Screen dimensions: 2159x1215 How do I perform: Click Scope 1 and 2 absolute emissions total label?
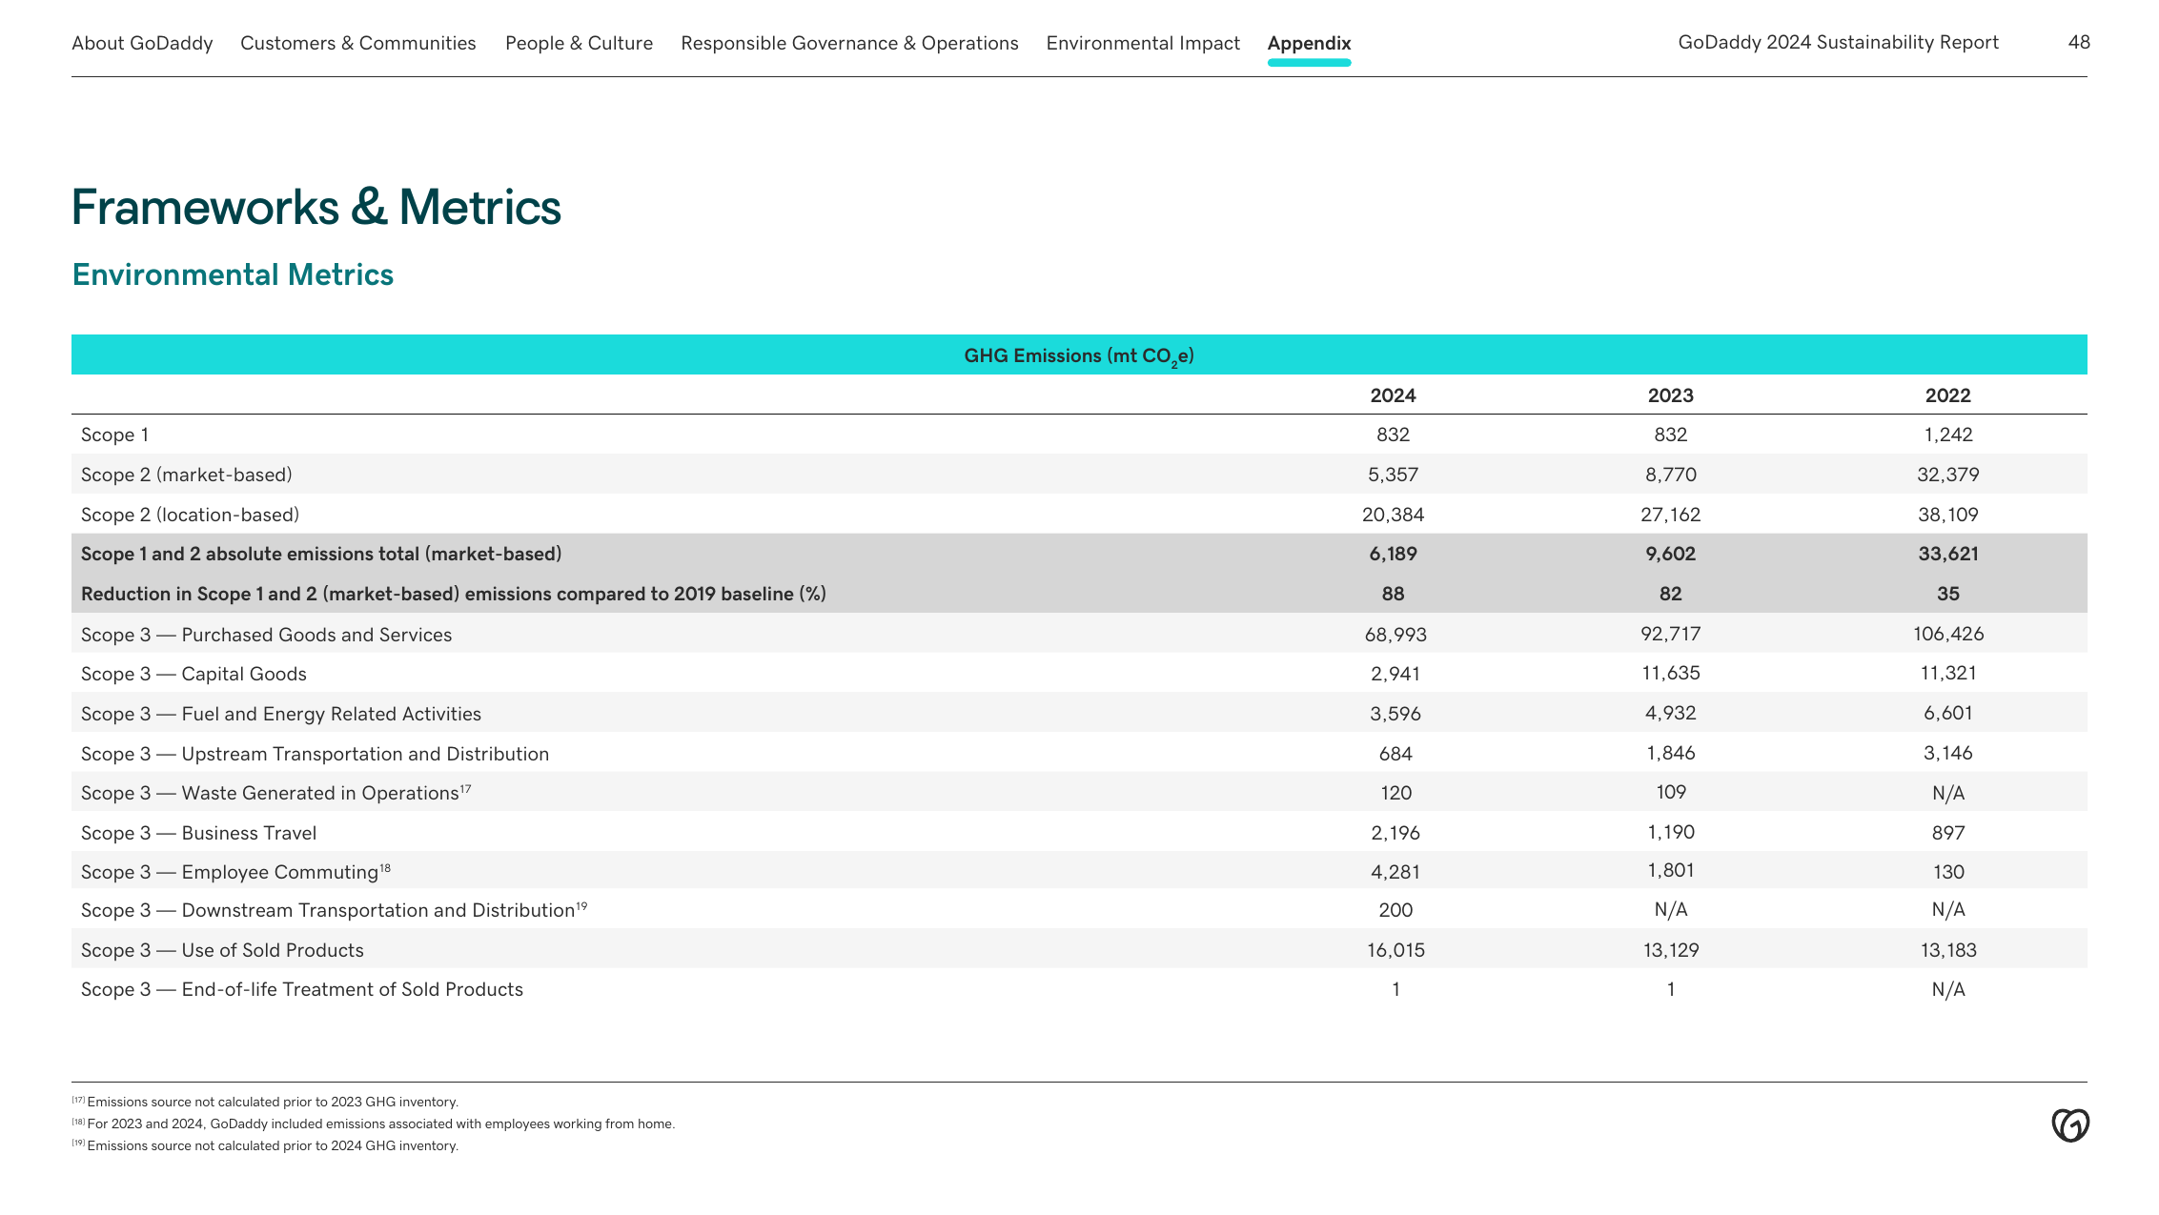321,554
